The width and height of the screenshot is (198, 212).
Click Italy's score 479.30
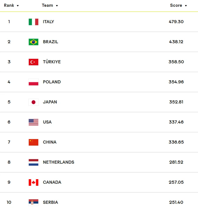tap(176, 22)
